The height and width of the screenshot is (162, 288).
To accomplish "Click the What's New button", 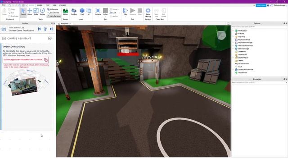I will [261, 5].
